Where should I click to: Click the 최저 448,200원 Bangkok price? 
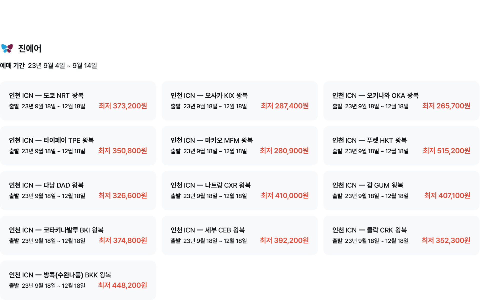(122, 285)
